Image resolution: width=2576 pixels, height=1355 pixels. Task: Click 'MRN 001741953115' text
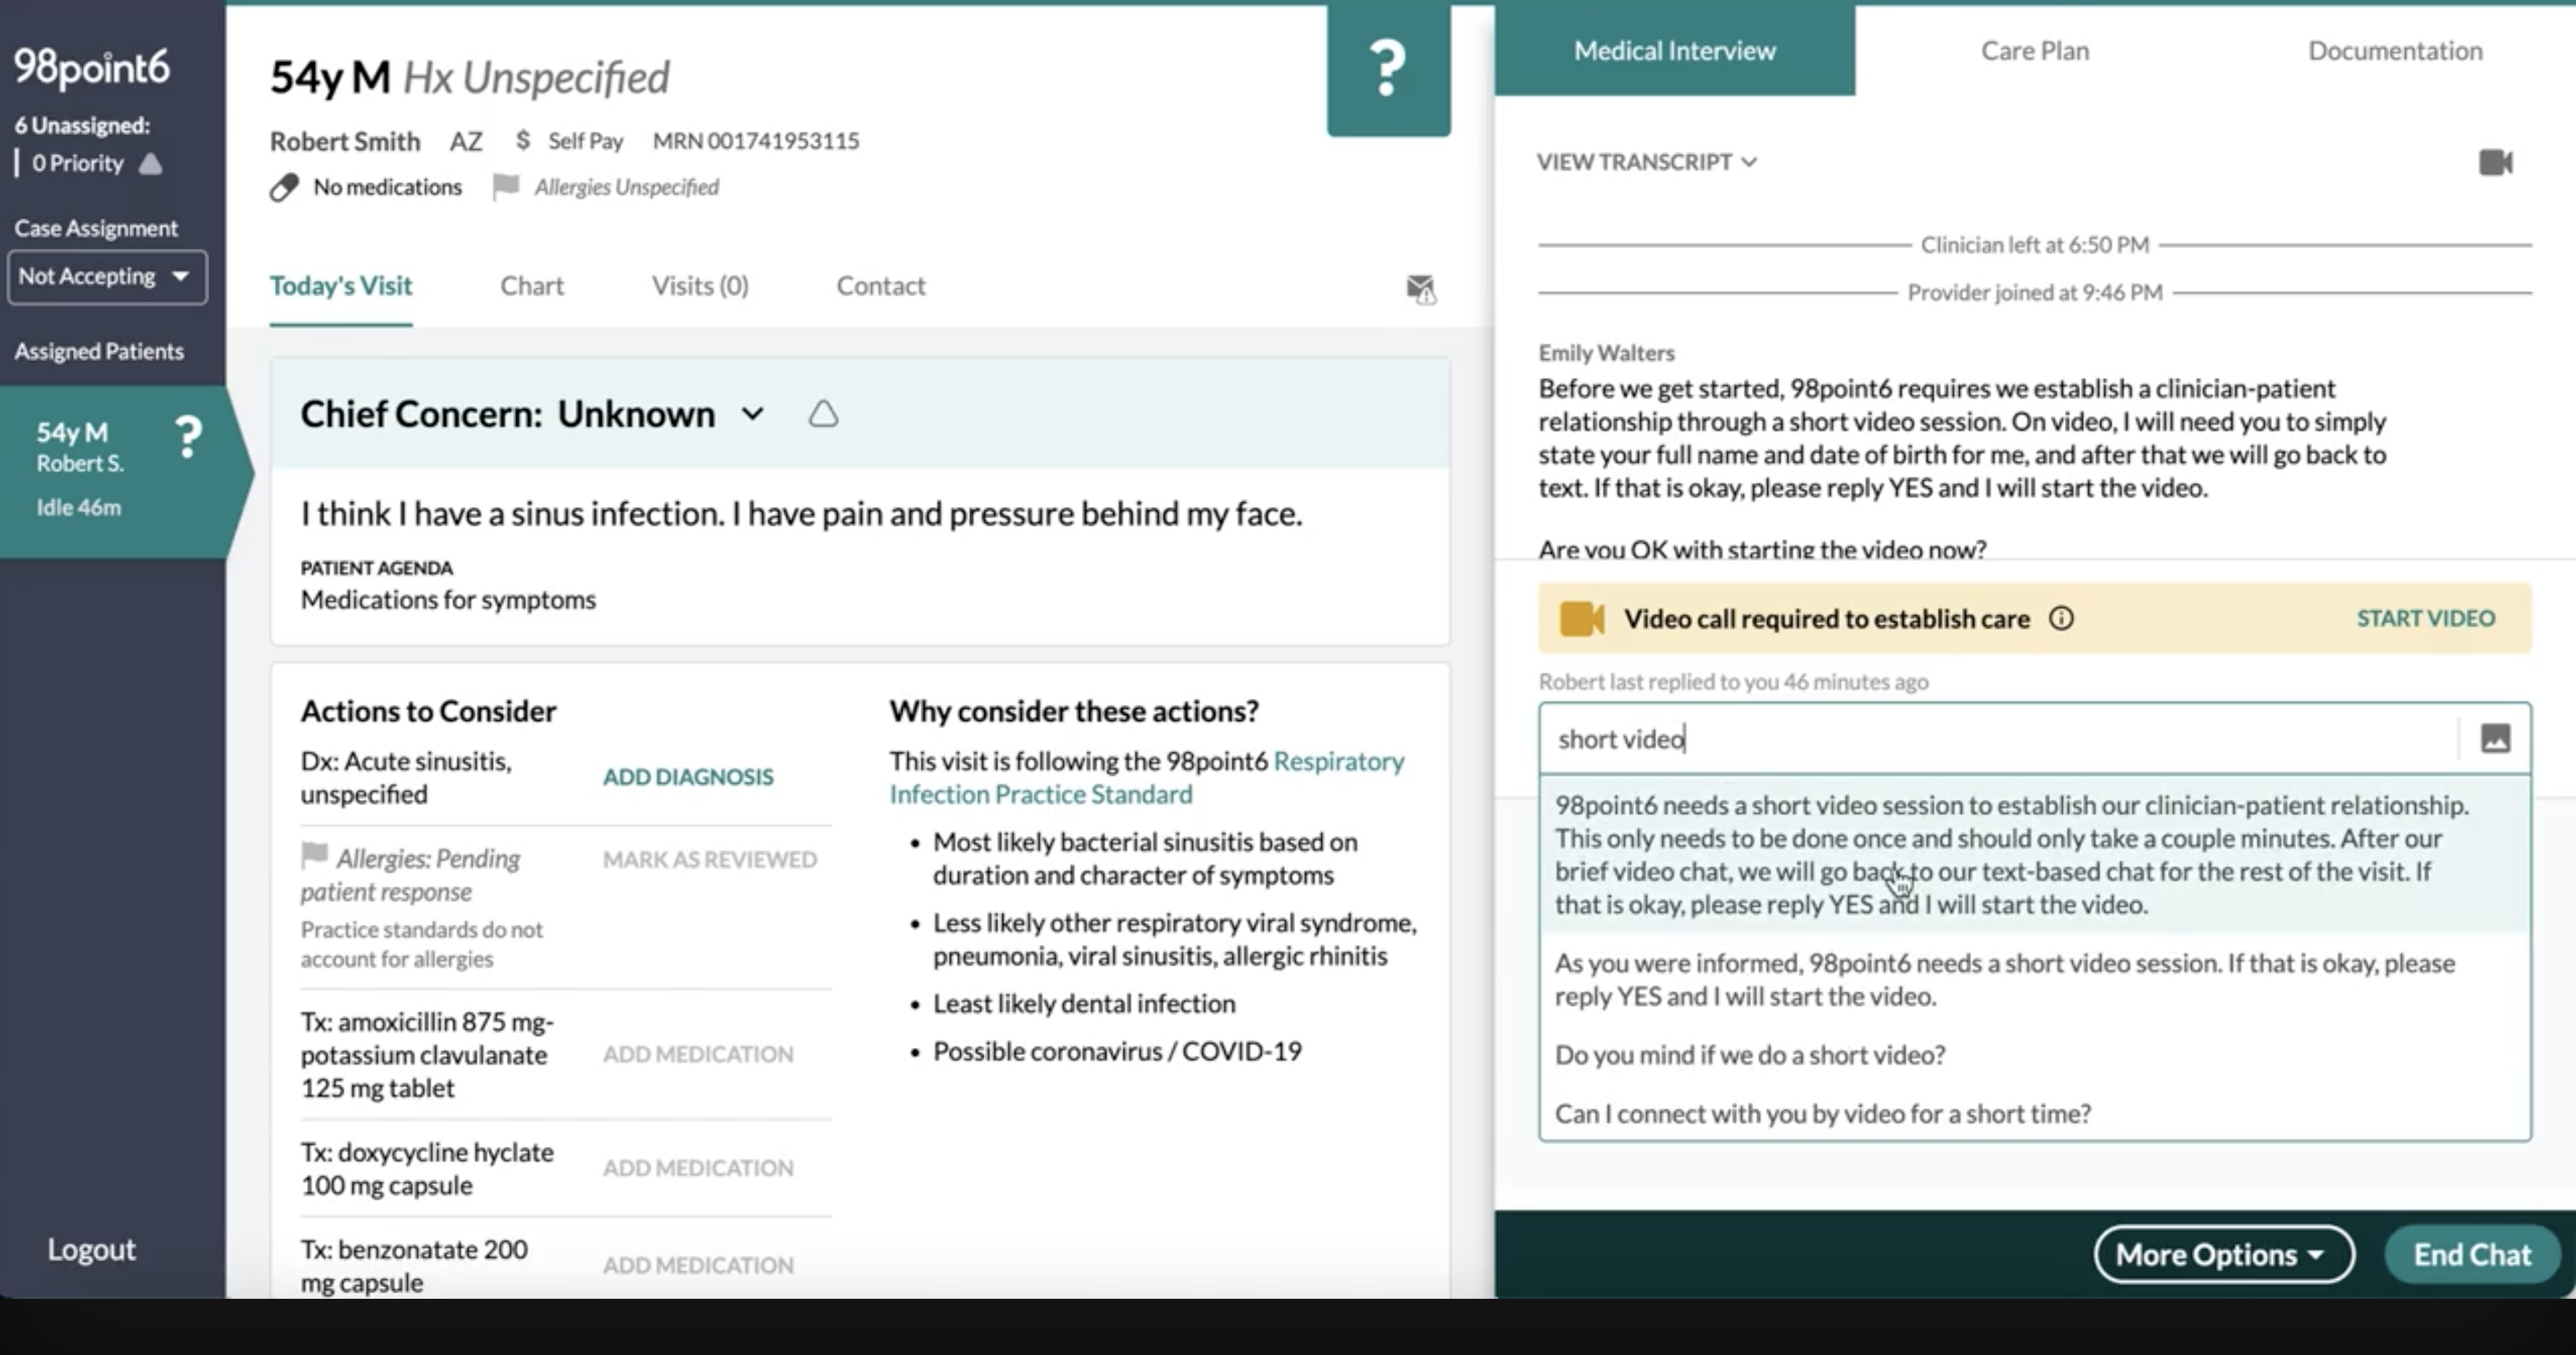tap(756, 140)
